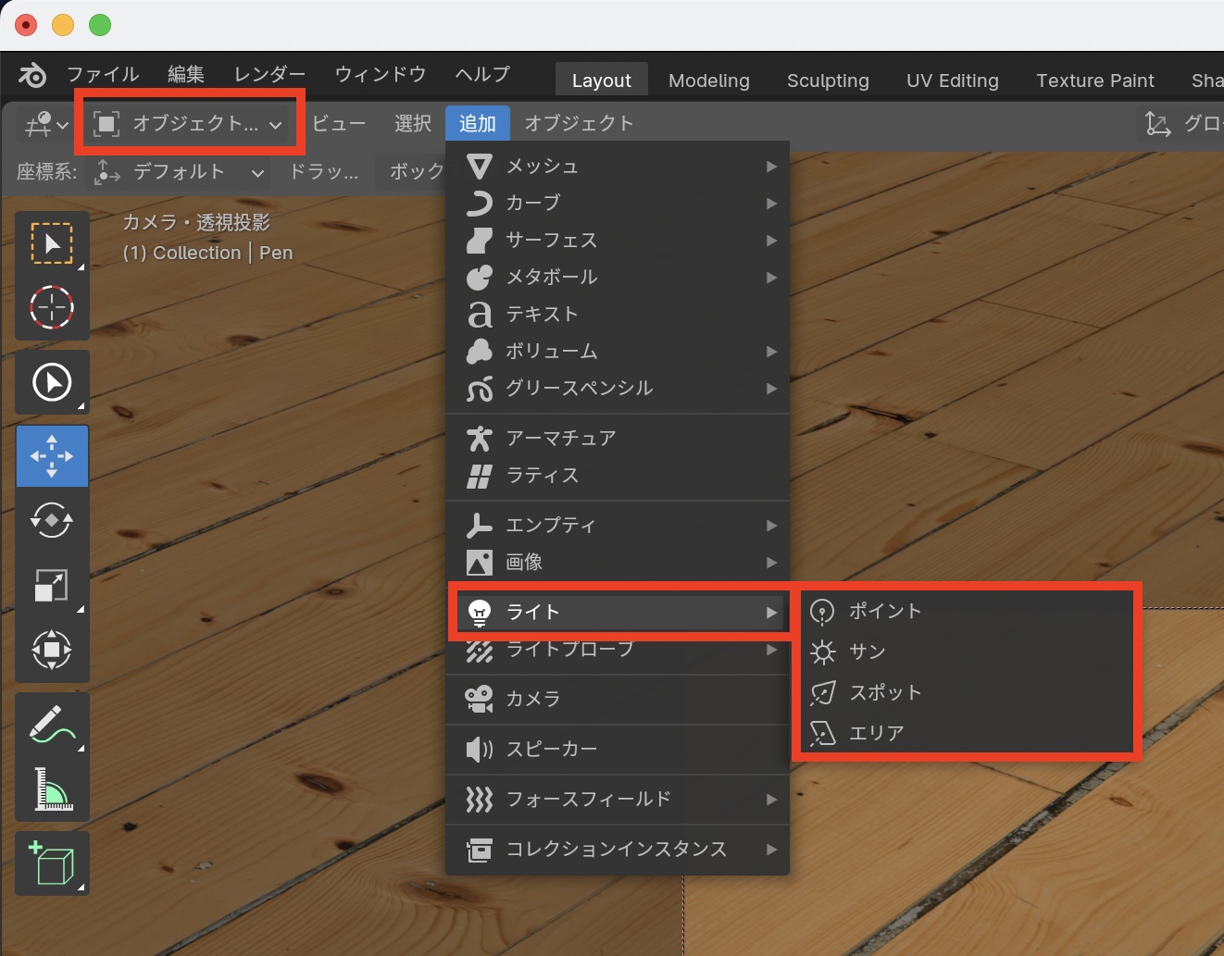Screen dimensions: 1224x956
Task: Choose スポット from the light submenu
Action: pyautogui.click(x=884, y=692)
